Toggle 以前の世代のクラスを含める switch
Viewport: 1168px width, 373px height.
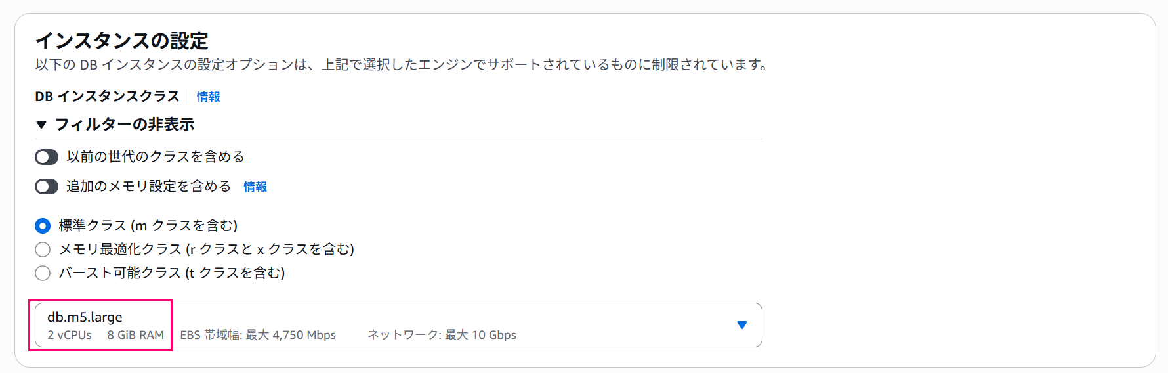[47, 157]
